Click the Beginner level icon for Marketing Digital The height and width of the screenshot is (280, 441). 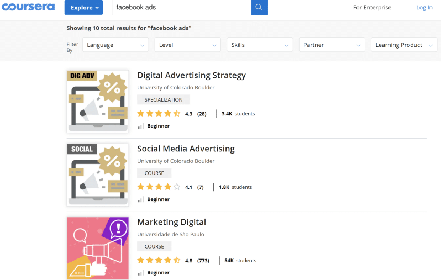pos(141,273)
